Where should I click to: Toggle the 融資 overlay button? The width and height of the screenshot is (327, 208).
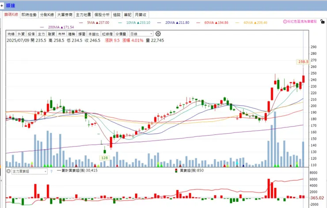(x=52, y=34)
